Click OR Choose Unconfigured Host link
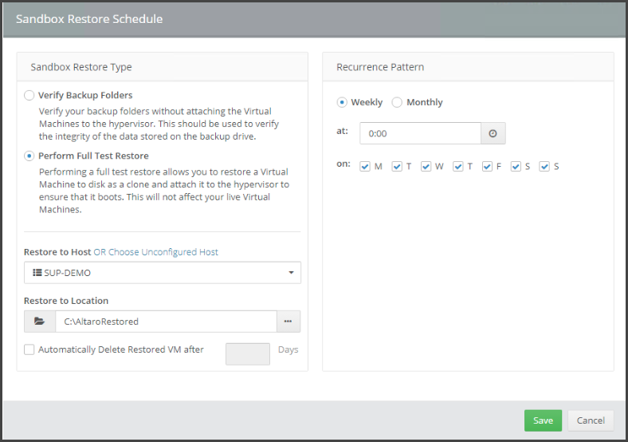 click(155, 252)
